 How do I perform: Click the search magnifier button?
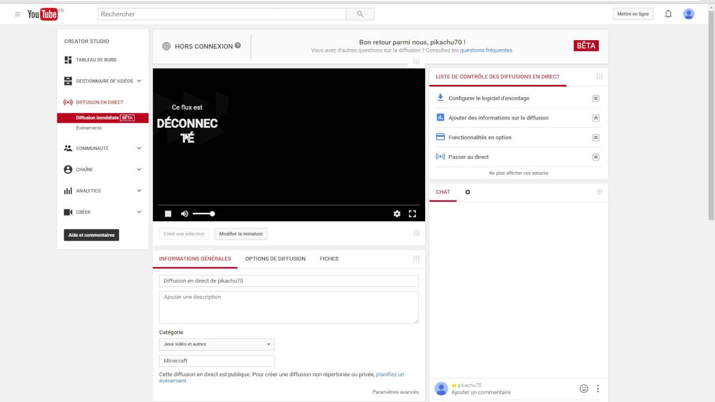360,14
